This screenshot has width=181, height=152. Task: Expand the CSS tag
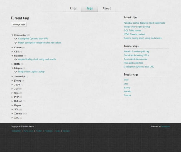coord(12,52)
